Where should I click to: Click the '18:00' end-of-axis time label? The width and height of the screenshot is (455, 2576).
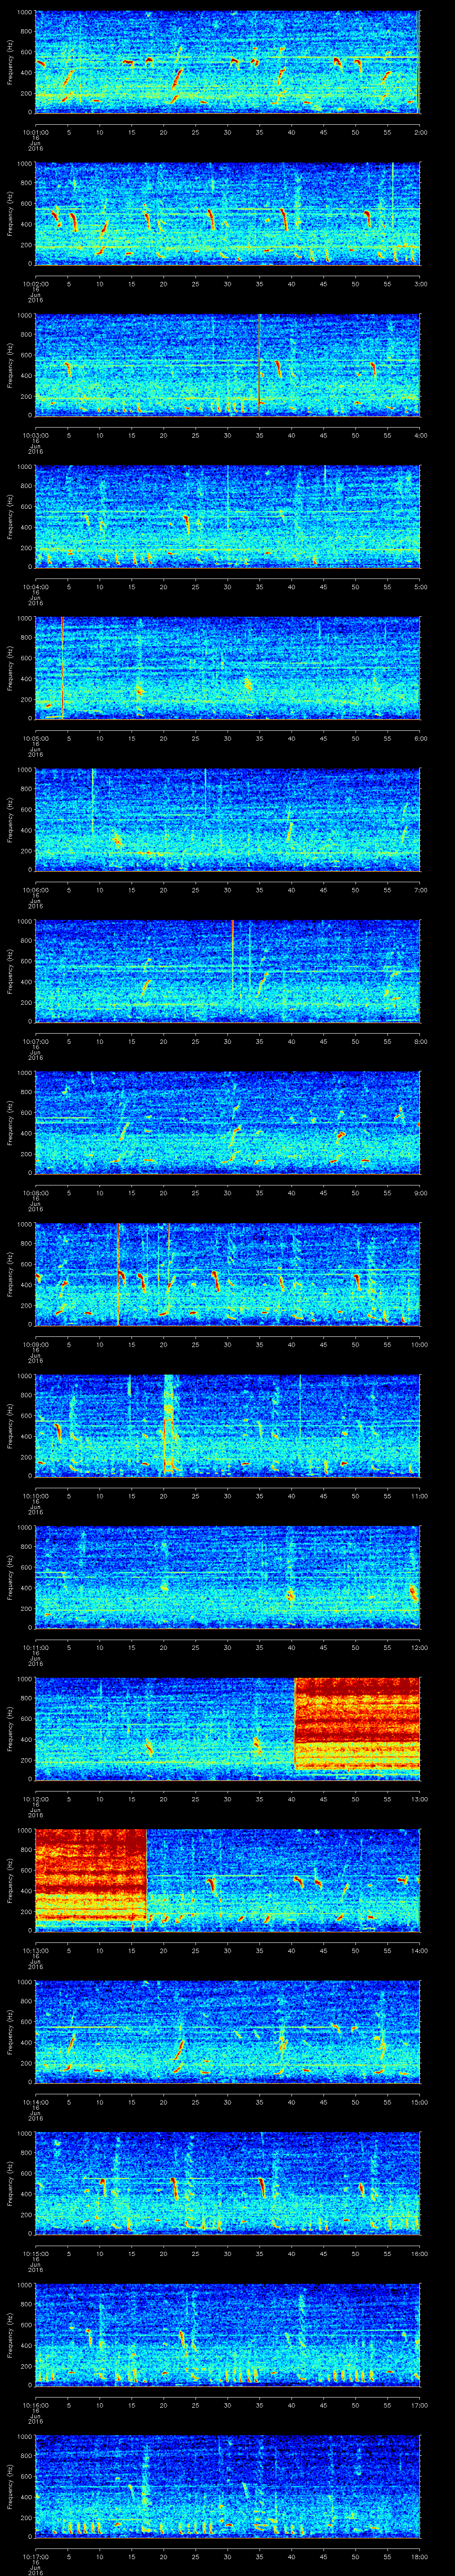point(419,2556)
